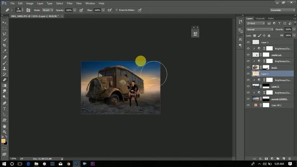Toggle the layer filter switch
Viewport: 297px width, 167px height.
(x=295, y=23)
